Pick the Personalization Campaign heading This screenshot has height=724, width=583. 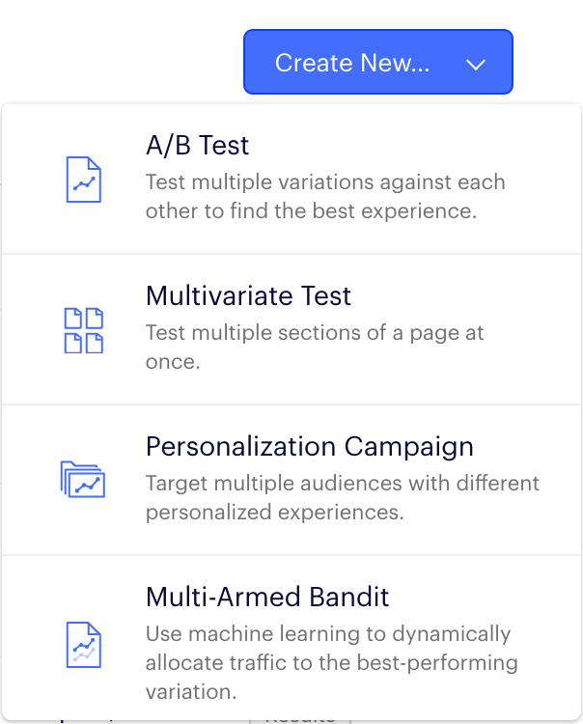click(x=309, y=446)
